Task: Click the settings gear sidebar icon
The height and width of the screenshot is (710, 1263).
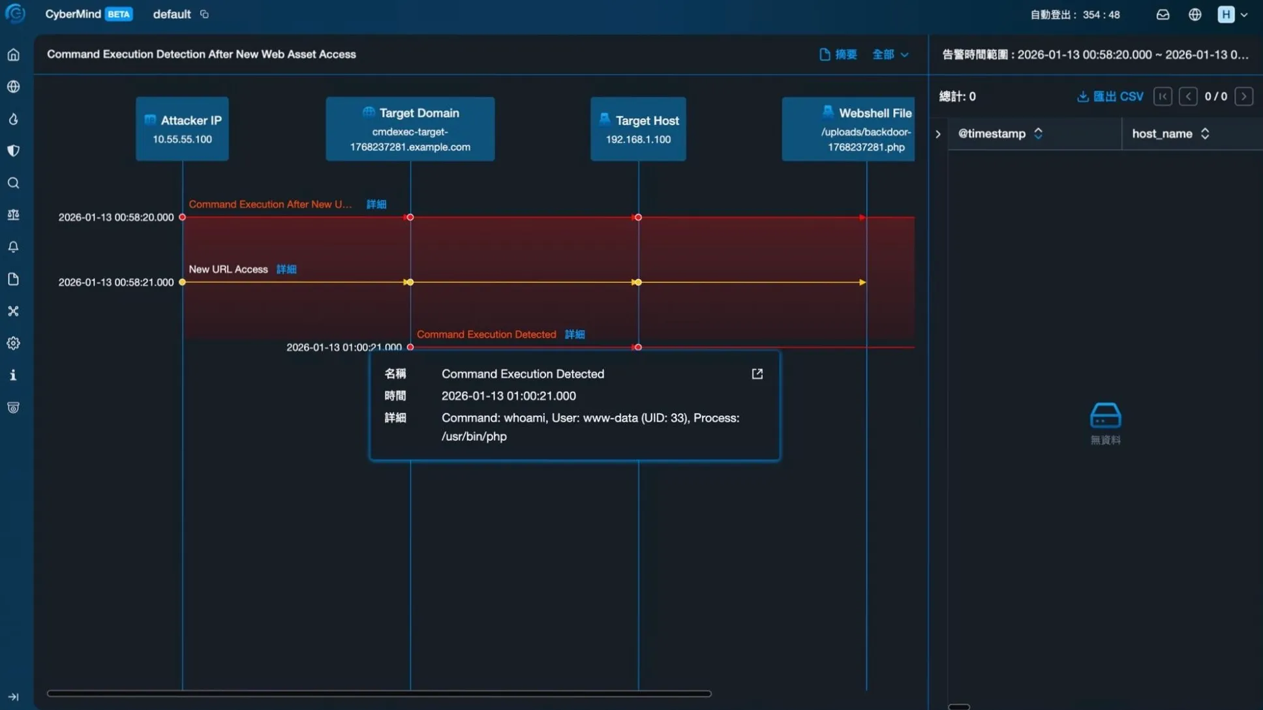Action: (14, 344)
